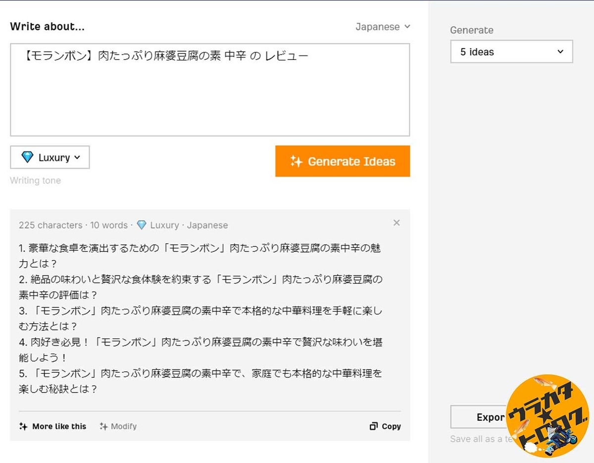
Task: Click the copy icon beside Copy
Action: click(374, 426)
